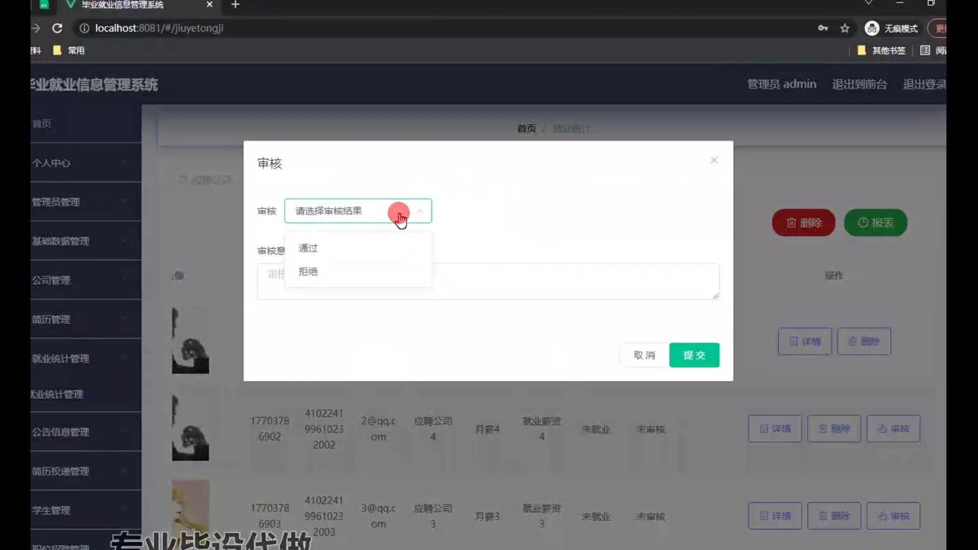Close the 审核 dialog with X icon
This screenshot has width=978, height=550.
point(714,160)
